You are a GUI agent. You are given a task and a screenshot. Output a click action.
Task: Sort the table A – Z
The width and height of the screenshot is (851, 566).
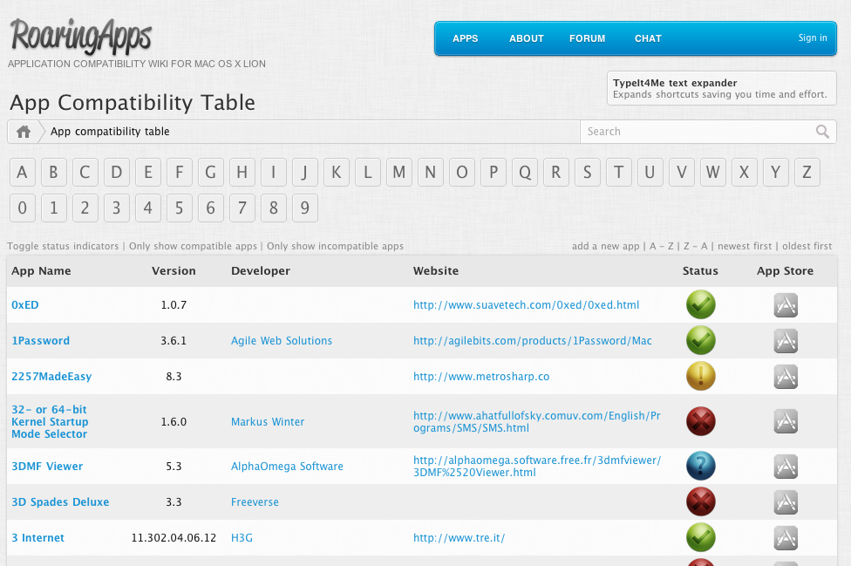[x=662, y=246]
